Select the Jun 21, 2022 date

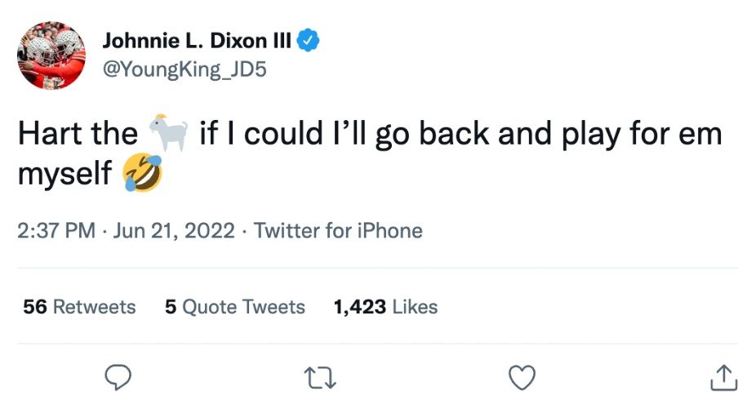175,231
